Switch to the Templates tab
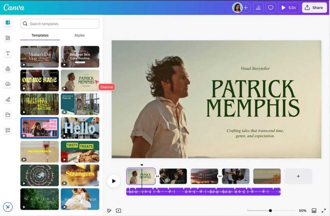Viewport: 330px width, 216px height. [x=40, y=35]
